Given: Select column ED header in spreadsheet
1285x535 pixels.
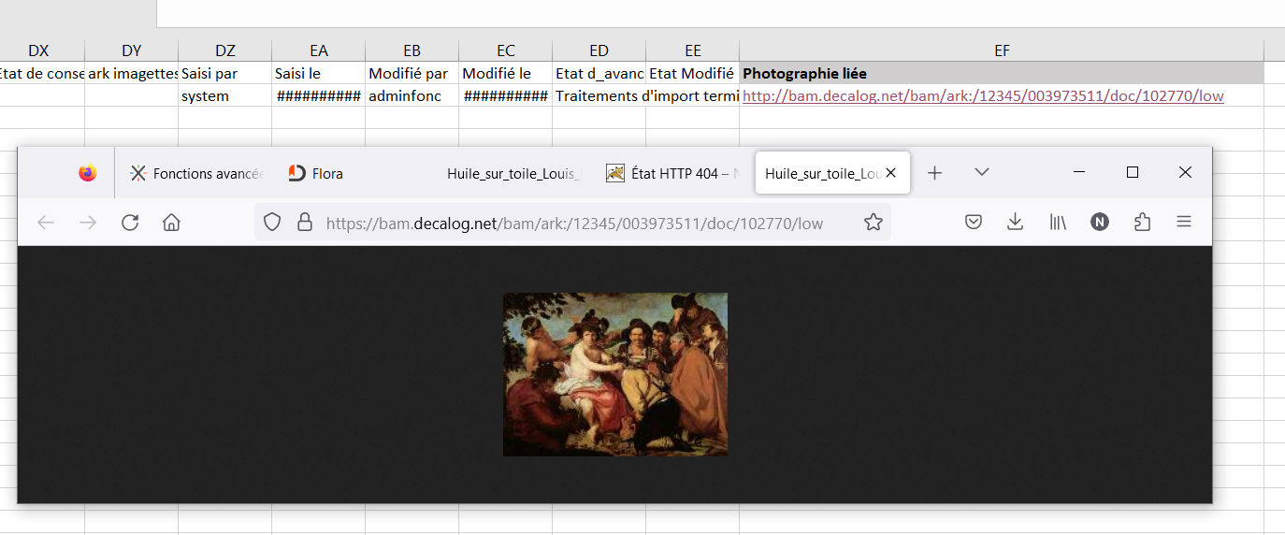Looking at the screenshot, I should (x=599, y=51).
